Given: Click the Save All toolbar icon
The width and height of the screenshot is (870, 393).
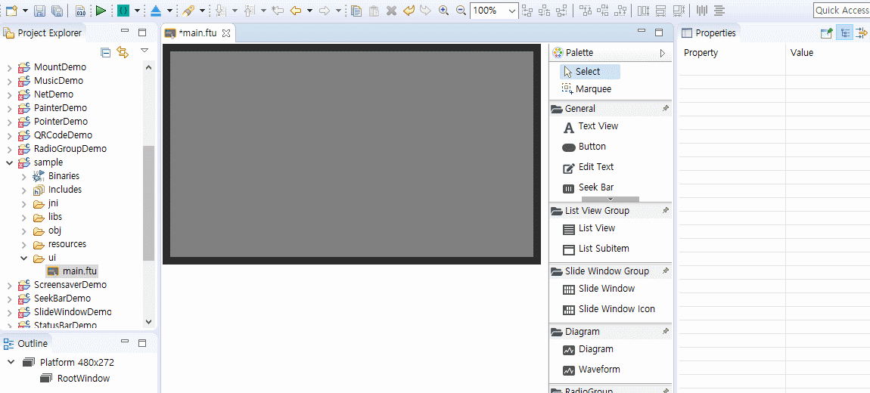Looking at the screenshot, I should tap(57, 10).
